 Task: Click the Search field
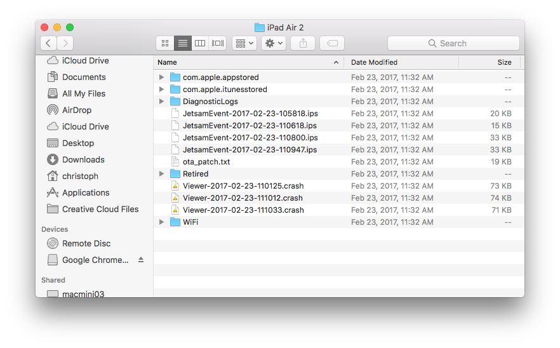[x=453, y=43]
